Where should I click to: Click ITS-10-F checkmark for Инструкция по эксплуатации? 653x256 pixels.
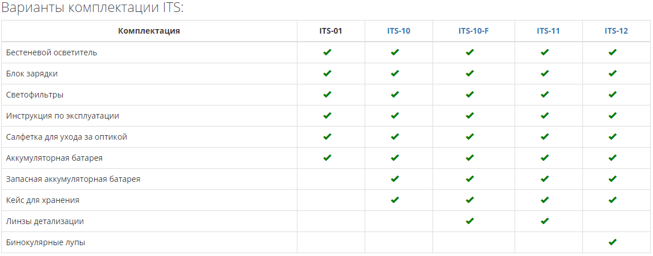coord(470,115)
